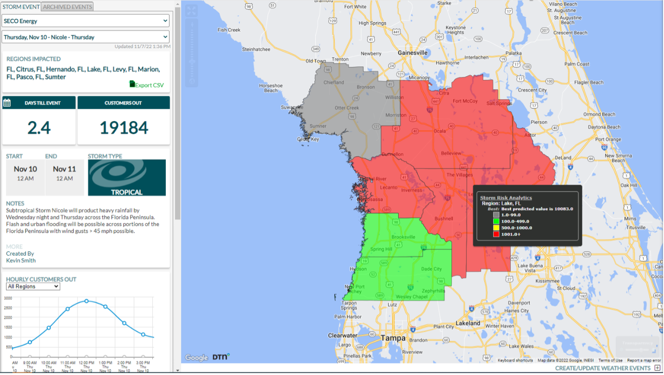Click the MORE link under Notes
The image size is (664, 375).
click(14, 247)
